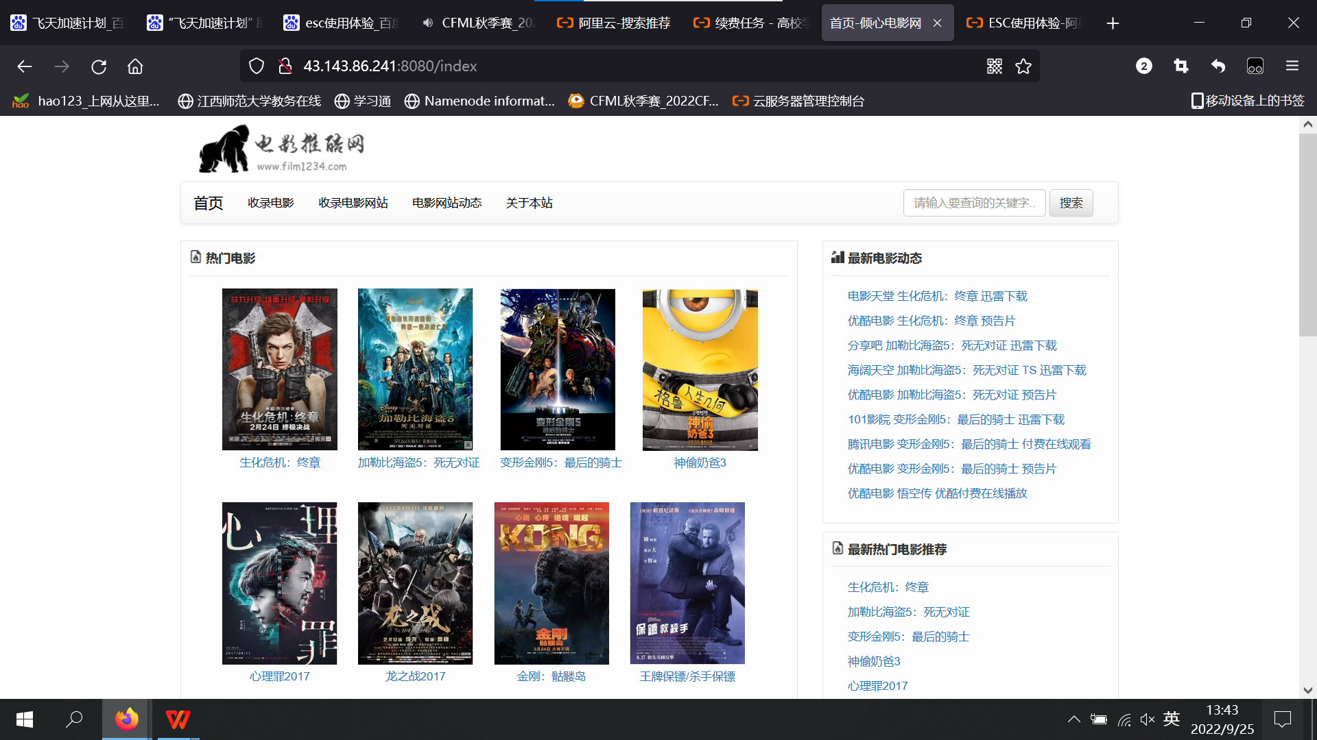Switch the input method 英 indicator
Screen dimensions: 1317x740
(x=1172, y=719)
